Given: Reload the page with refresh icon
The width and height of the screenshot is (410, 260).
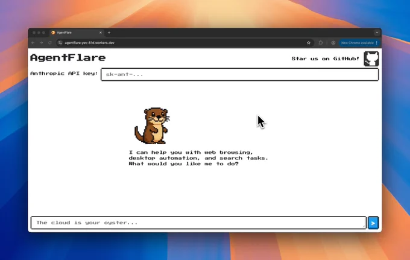Looking at the screenshot, I should (50, 43).
